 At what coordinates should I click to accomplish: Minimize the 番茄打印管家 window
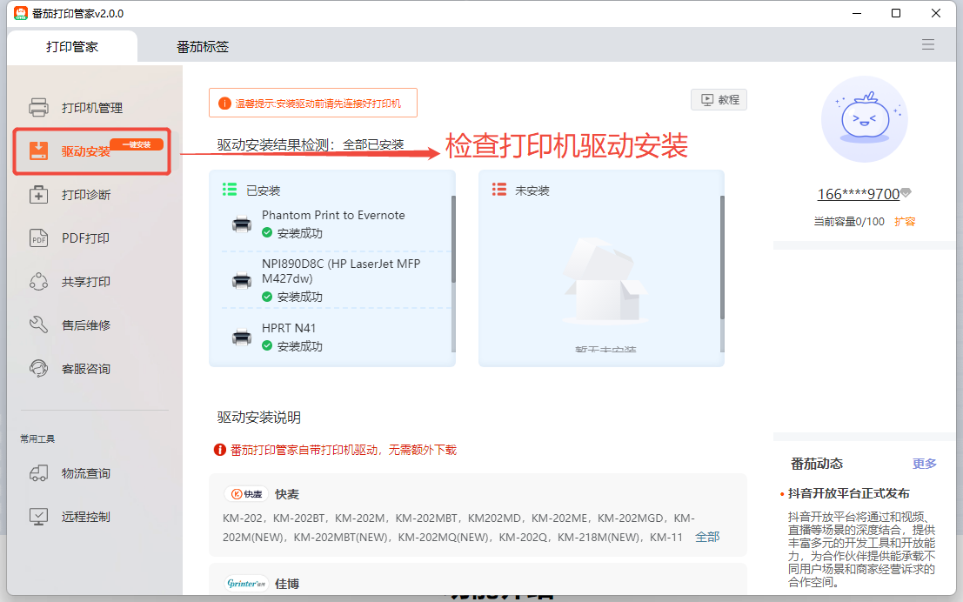tap(857, 13)
